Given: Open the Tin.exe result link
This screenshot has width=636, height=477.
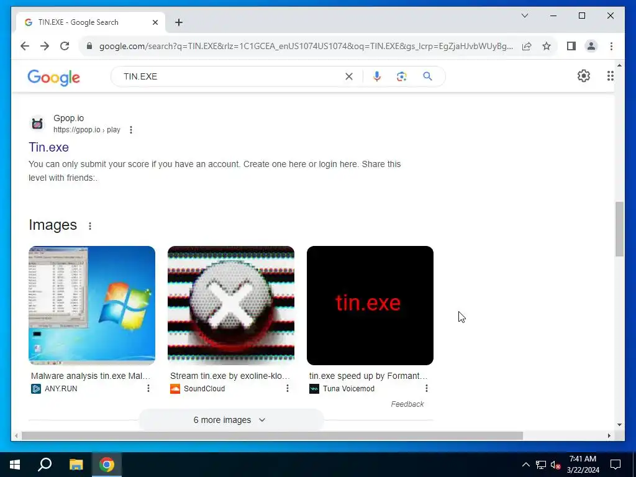Looking at the screenshot, I should point(48,147).
